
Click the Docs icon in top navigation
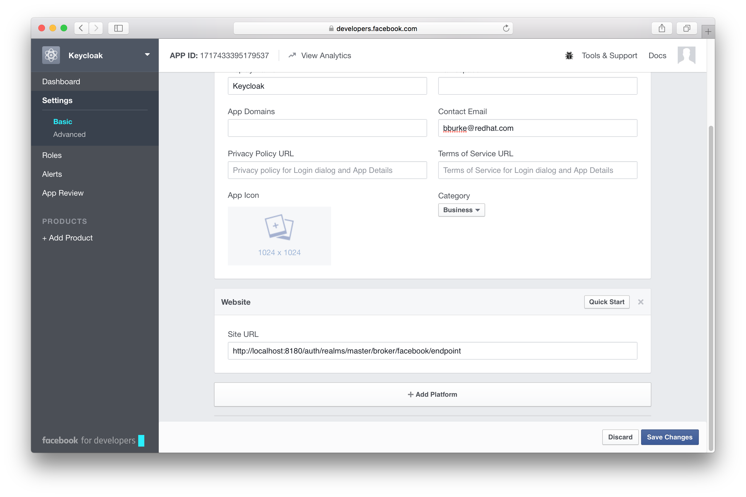click(x=658, y=55)
